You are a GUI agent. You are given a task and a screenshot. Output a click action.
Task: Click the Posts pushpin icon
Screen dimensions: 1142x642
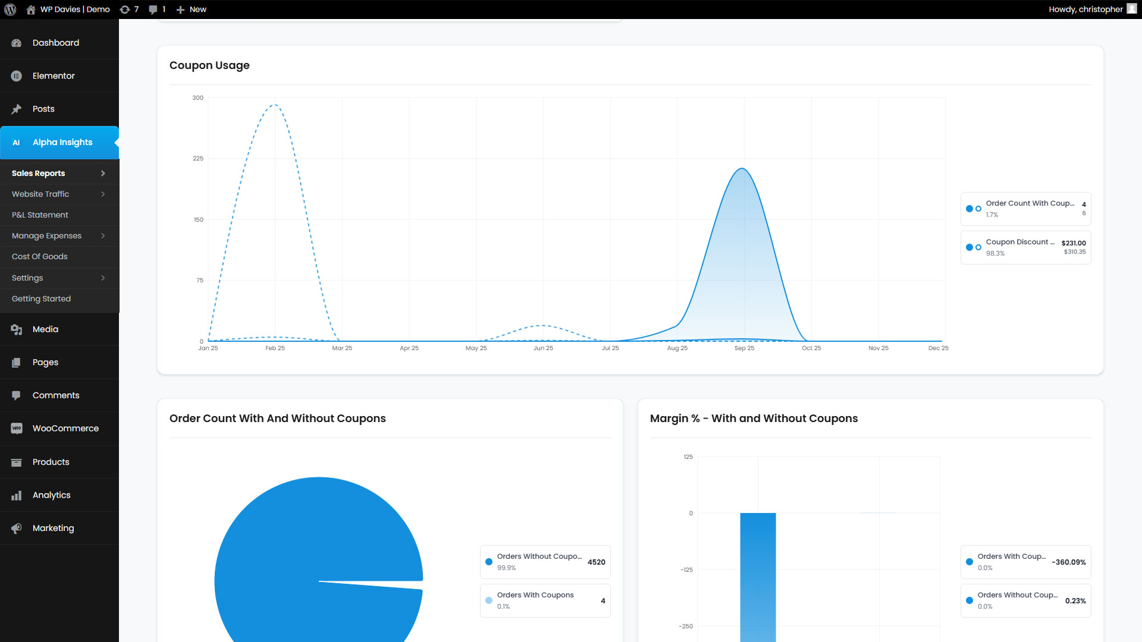(17, 109)
